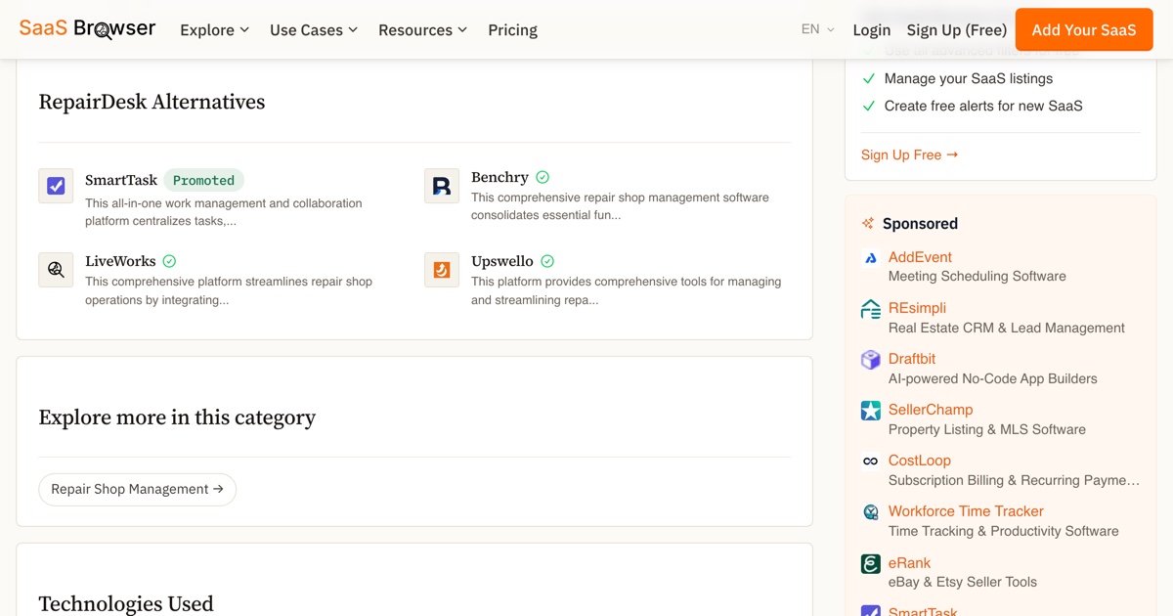Click 'Create free alerts for new SaaS' text
Image resolution: width=1173 pixels, height=616 pixels.
983,106
